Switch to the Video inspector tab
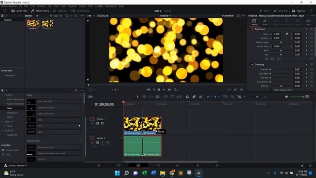Viewport: 316px width, 178px height. coord(254,22)
